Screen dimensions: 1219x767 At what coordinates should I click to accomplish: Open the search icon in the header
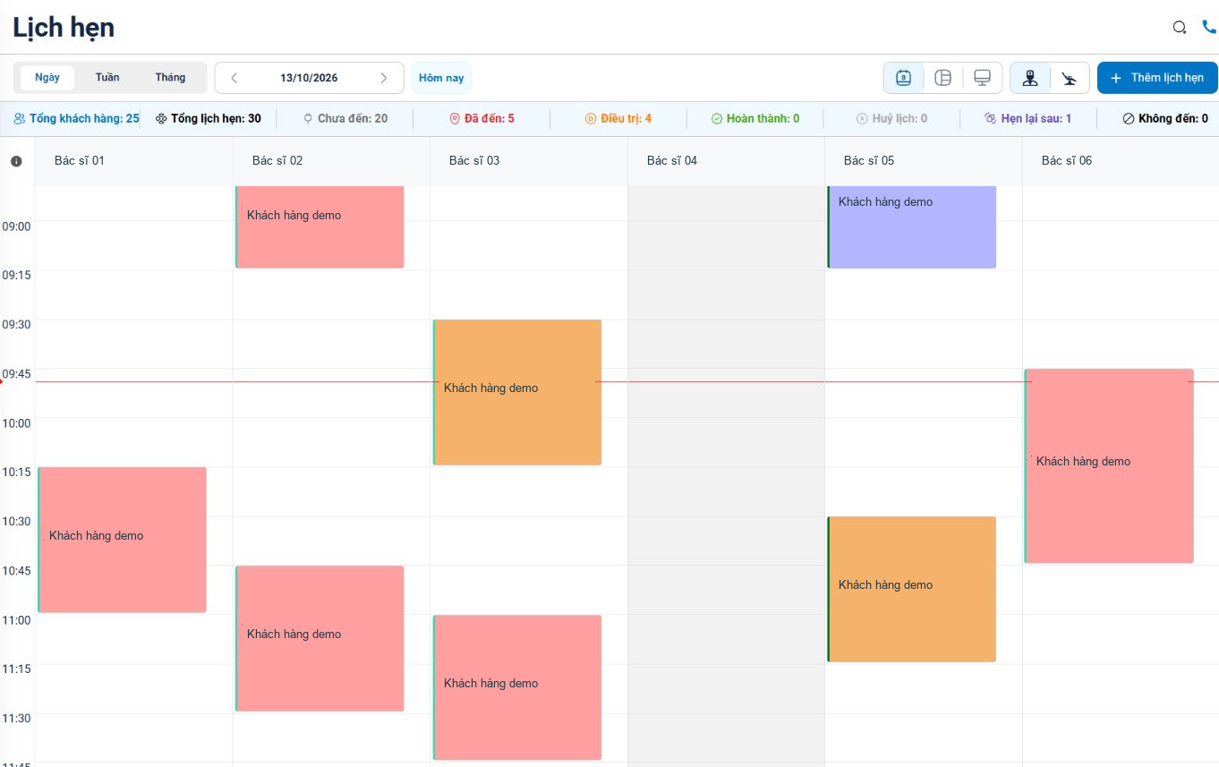1180,27
